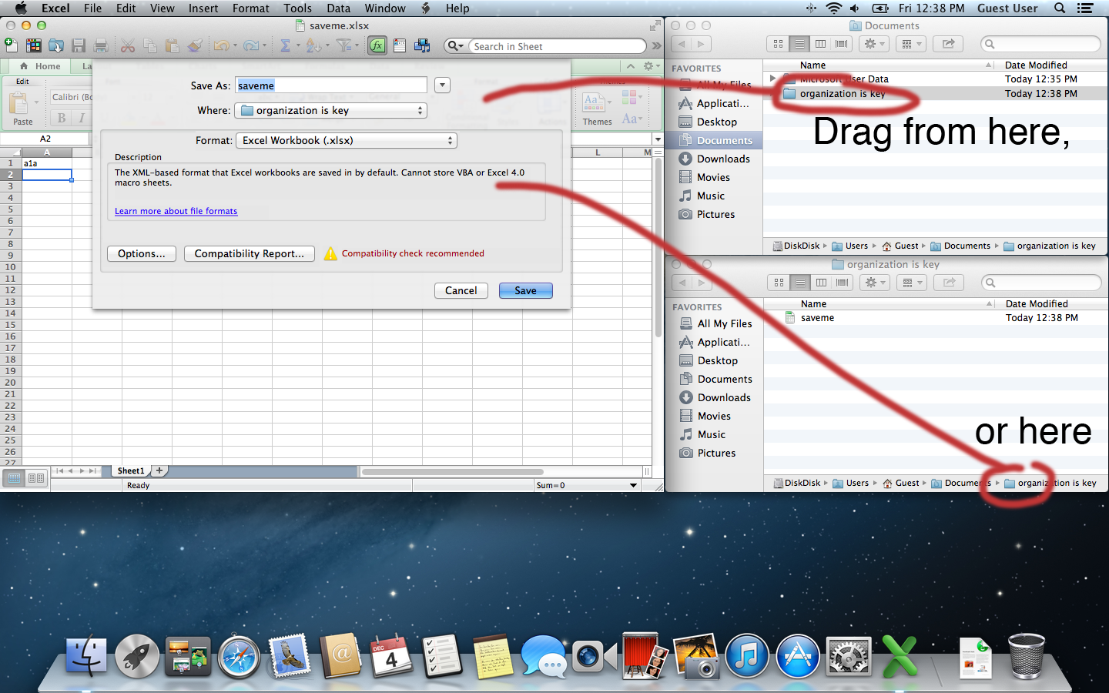Open the Action gear menu in organization is key window
Image resolution: width=1109 pixels, height=693 pixels.
[x=876, y=283]
